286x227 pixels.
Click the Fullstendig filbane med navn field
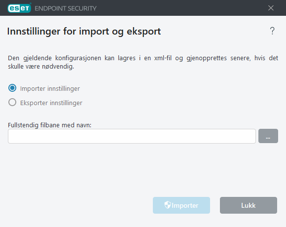[x=132, y=136]
